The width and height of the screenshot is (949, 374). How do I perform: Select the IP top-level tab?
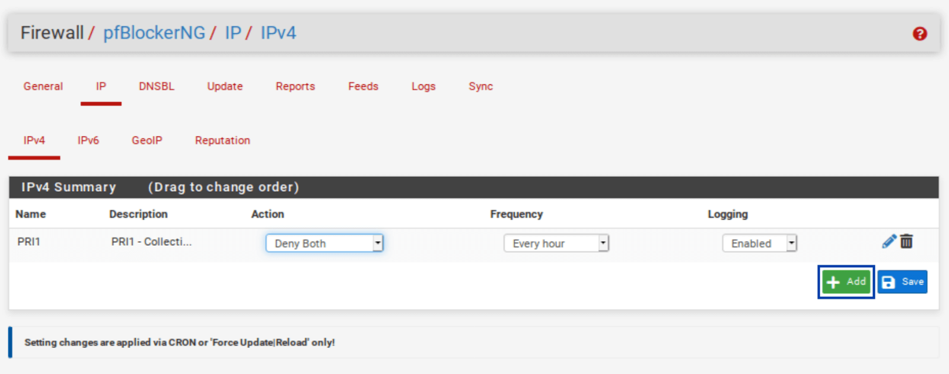101,86
